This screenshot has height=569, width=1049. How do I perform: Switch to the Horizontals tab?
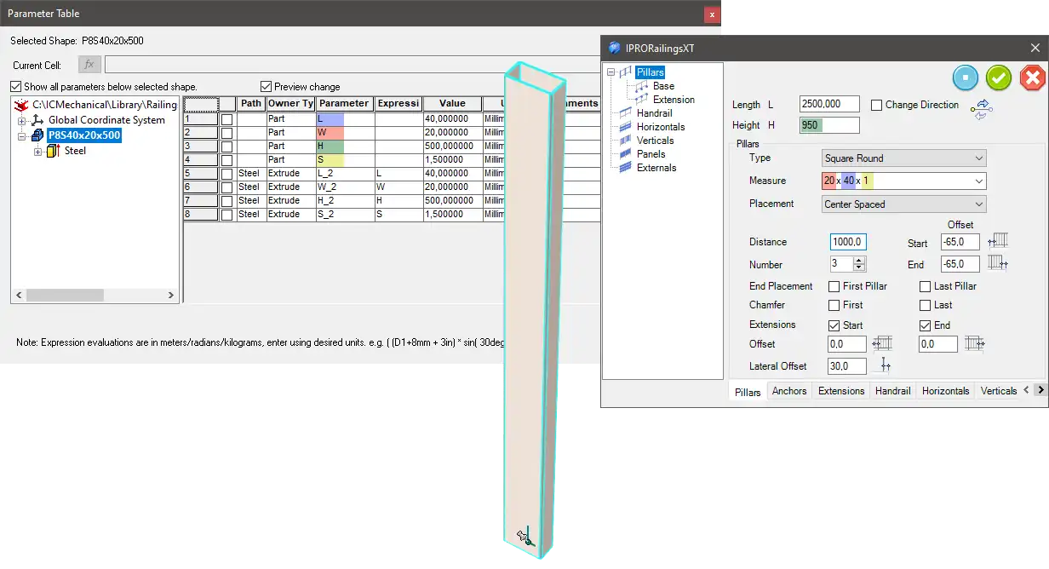tap(945, 391)
